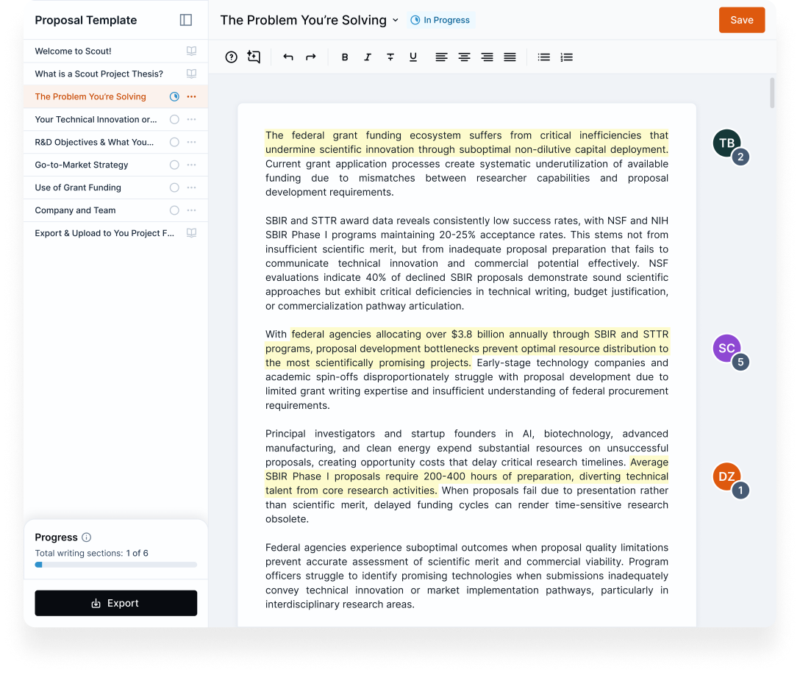Undo the last edit
The width and height of the screenshot is (800, 675).
288,57
